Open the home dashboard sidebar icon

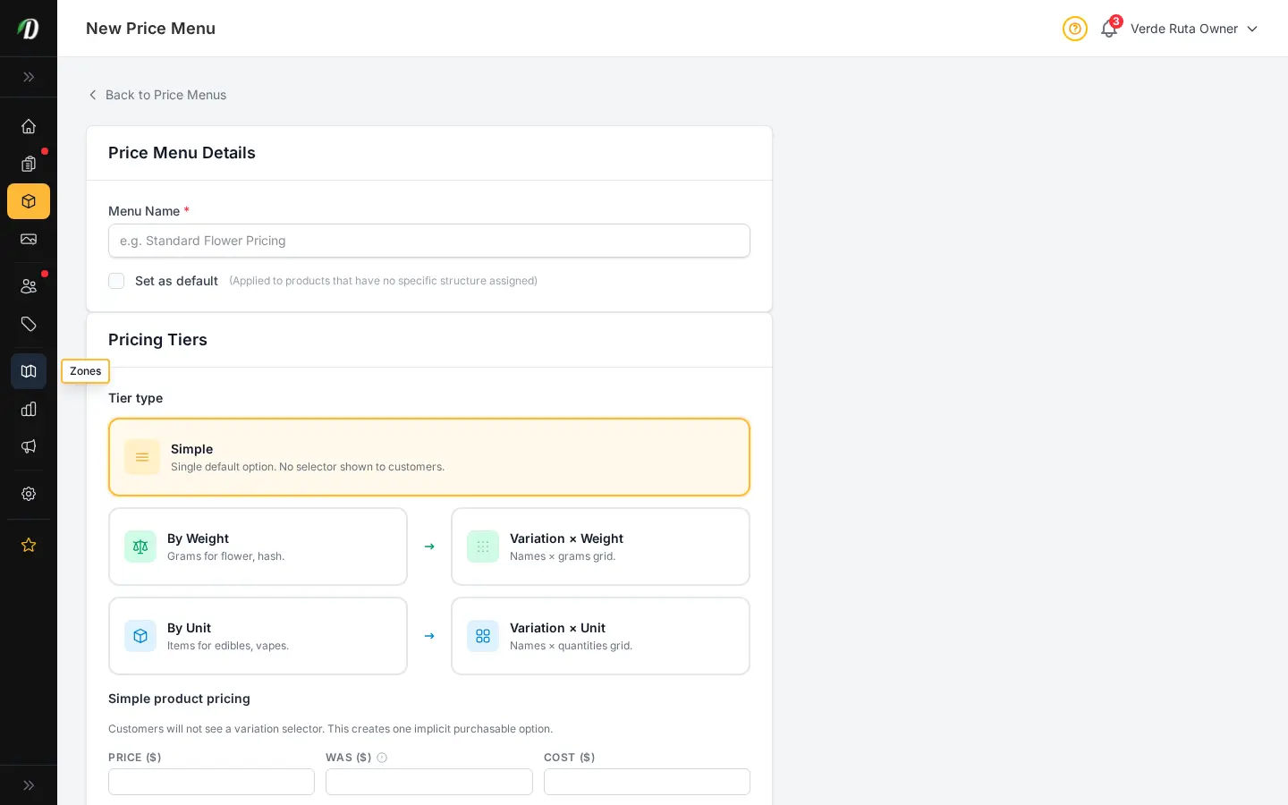click(x=29, y=126)
